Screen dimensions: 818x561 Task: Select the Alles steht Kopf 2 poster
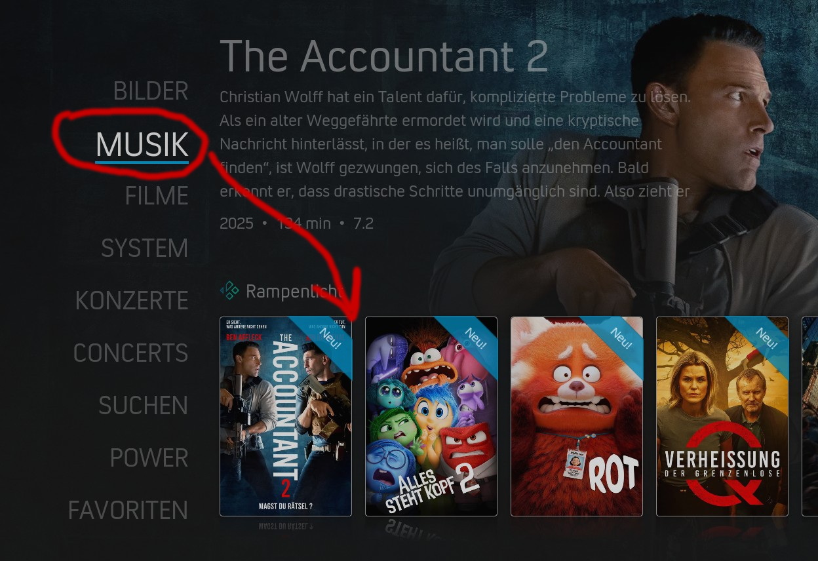click(431, 417)
